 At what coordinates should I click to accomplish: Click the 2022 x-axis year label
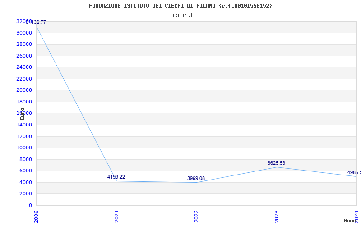(x=196, y=217)
